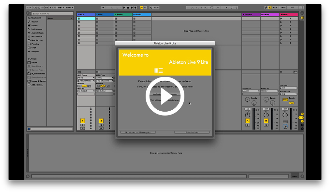
Task: Click the Master preview volume knob
Action: tap(285, 127)
